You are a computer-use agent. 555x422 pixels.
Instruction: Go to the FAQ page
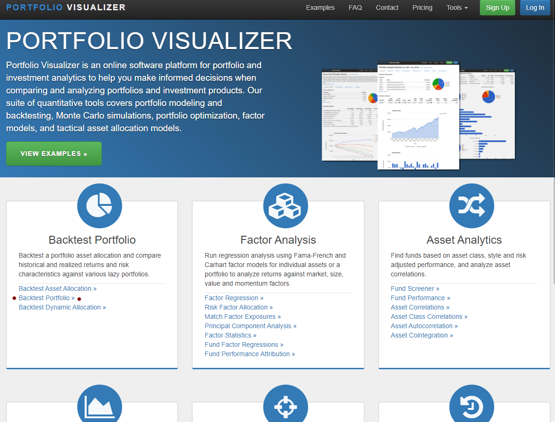[x=355, y=7]
